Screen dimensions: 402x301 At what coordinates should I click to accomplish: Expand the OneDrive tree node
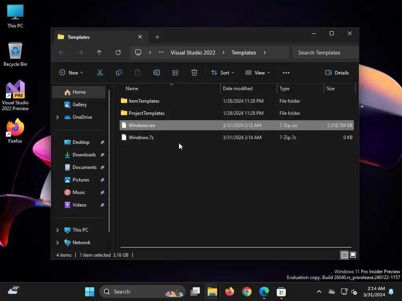click(x=57, y=117)
